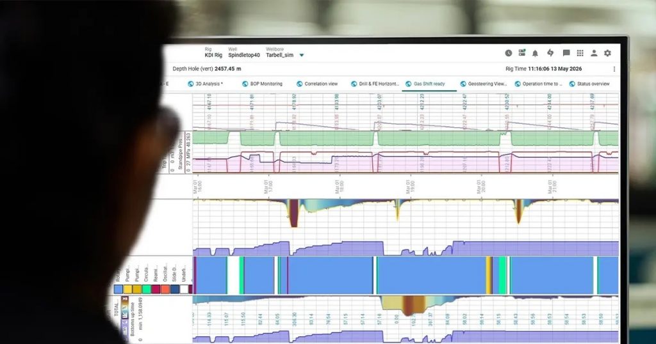The width and height of the screenshot is (656, 344).
Task: Click the globe icon on Status overview tab
Action: (572, 84)
